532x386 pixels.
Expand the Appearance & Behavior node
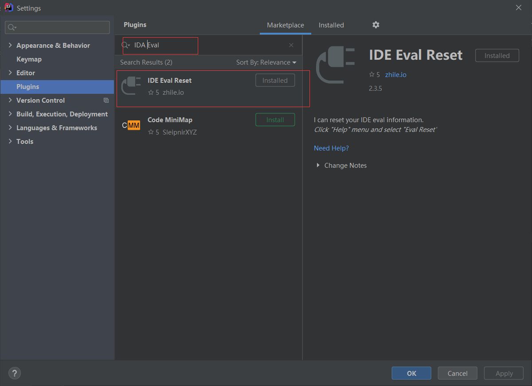click(10, 45)
